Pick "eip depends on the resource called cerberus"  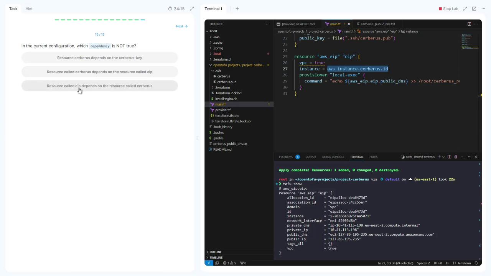100,86
